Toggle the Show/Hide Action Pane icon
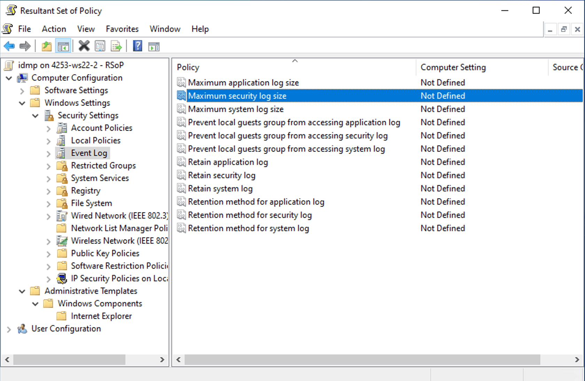This screenshot has width=585, height=381. click(154, 46)
